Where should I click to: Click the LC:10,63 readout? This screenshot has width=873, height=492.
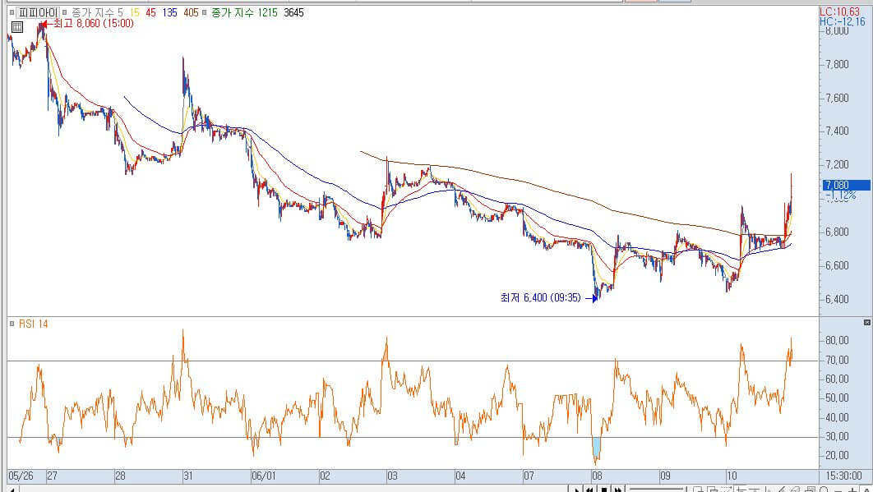(x=839, y=11)
